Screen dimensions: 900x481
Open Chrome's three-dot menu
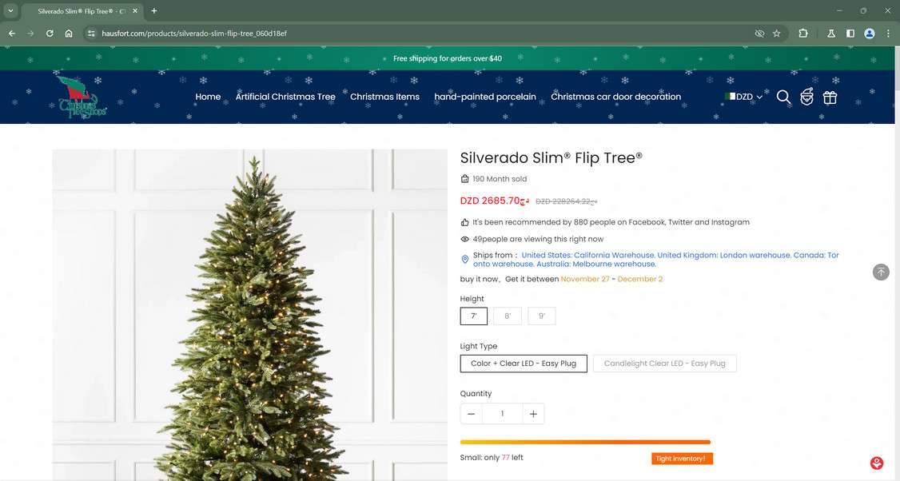(x=888, y=34)
